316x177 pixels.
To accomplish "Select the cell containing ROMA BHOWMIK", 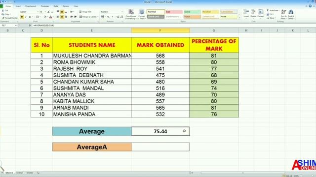I will pos(92,62).
